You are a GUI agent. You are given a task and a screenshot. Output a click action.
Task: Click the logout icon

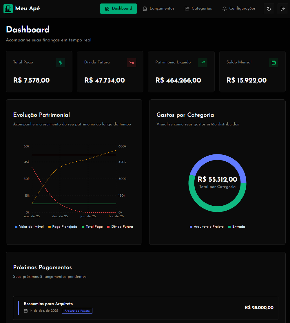(x=282, y=9)
